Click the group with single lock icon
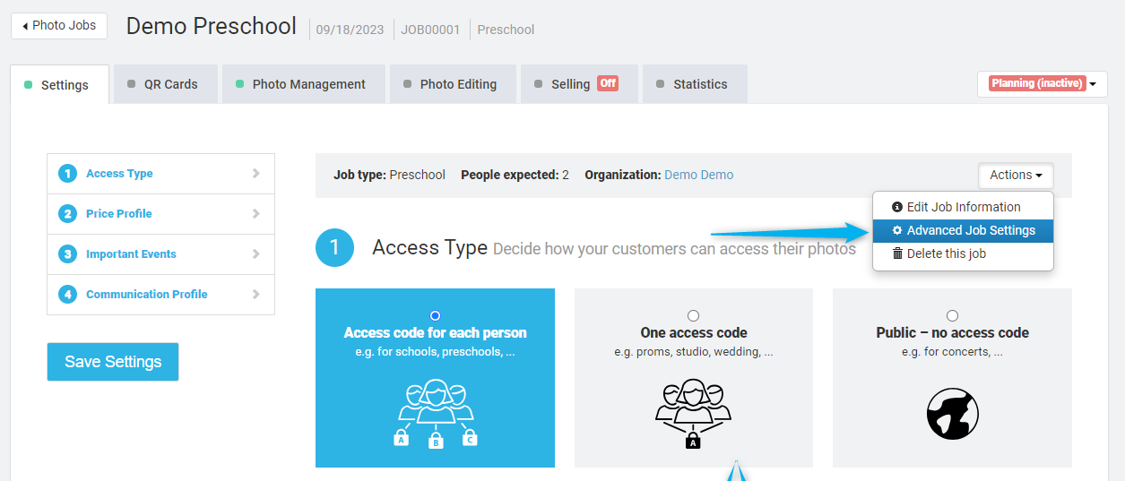This screenshot has width=1125, height=481. [x=693, y=413]
